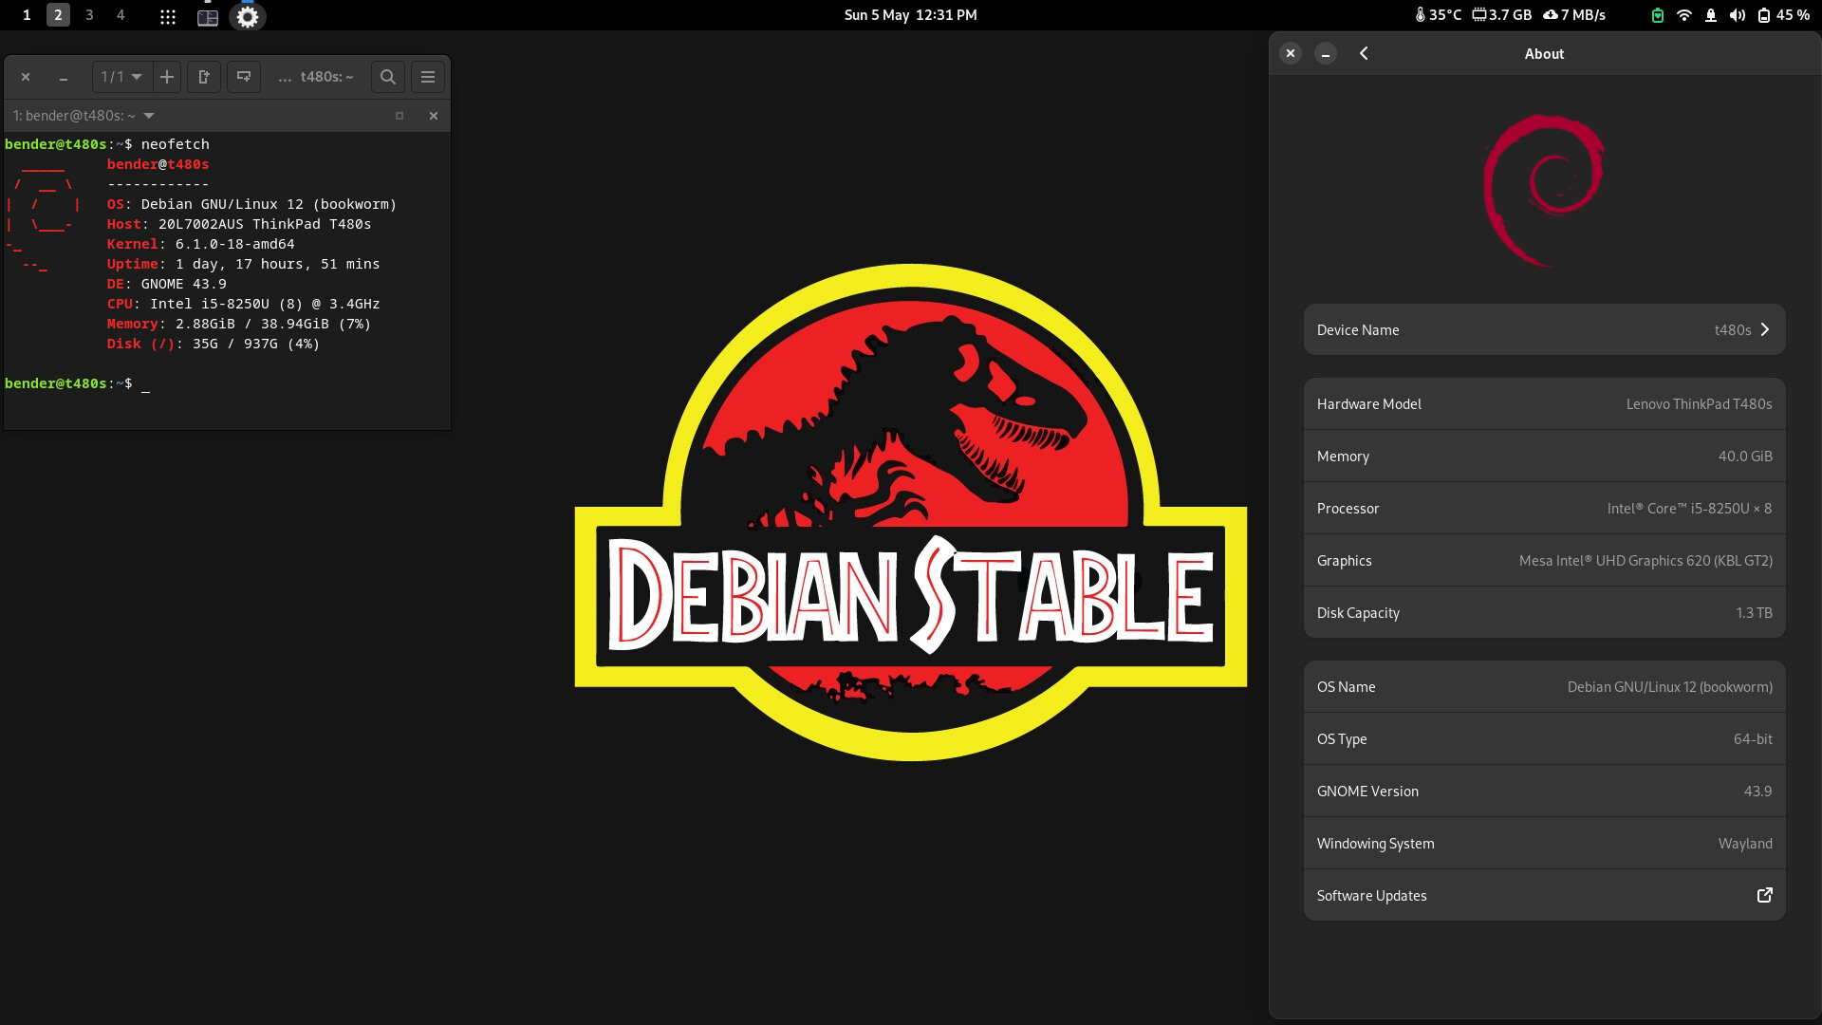Open the Software Updates row

pos(1545,895)
